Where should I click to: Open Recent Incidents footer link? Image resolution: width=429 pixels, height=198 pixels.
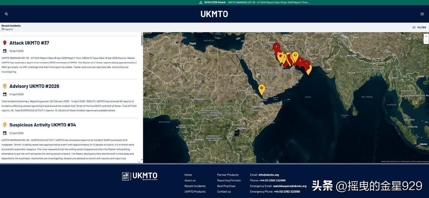click(x=195, y=186)
